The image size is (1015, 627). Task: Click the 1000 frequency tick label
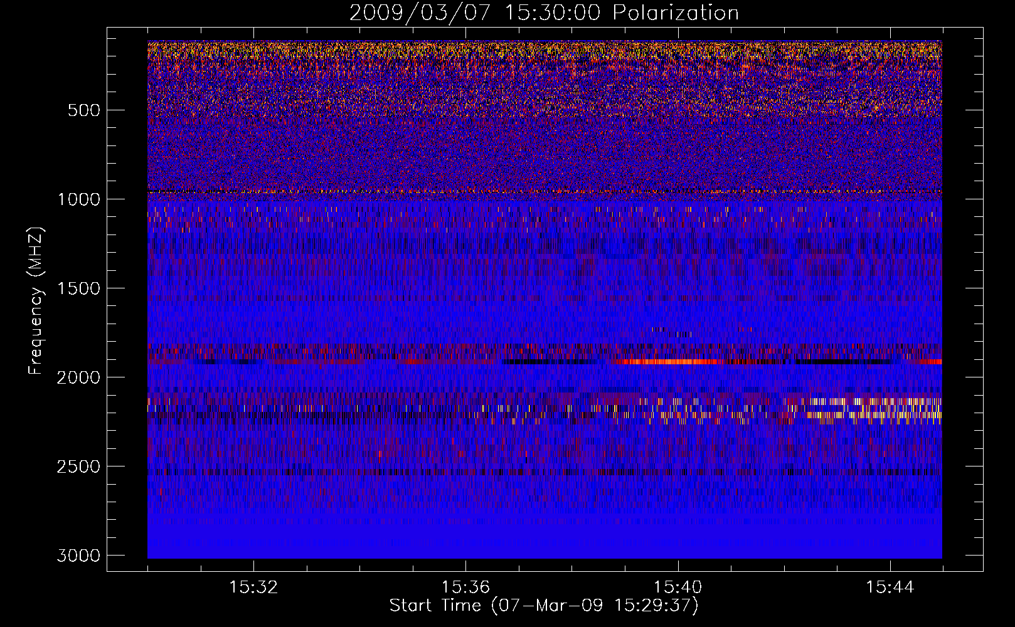tap(78, 199)
